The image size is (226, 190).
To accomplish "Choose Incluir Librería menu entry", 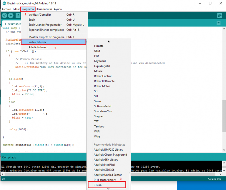I will pos(37,42).
